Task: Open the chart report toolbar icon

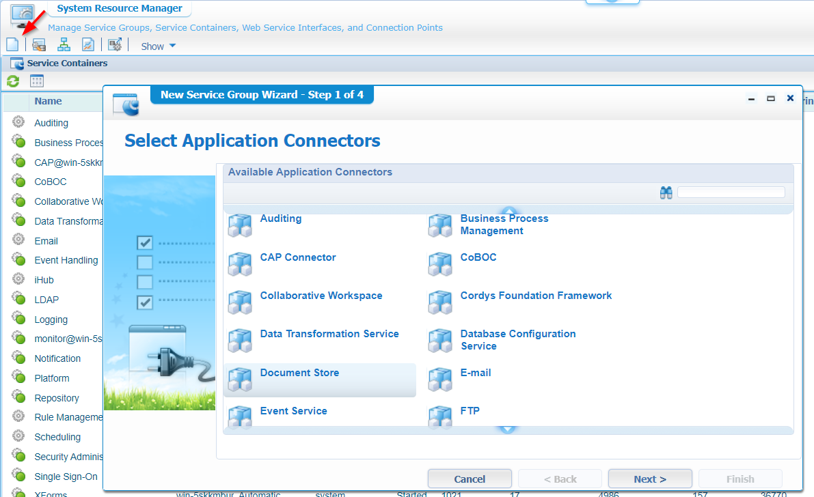Action: tap(87, 45)
